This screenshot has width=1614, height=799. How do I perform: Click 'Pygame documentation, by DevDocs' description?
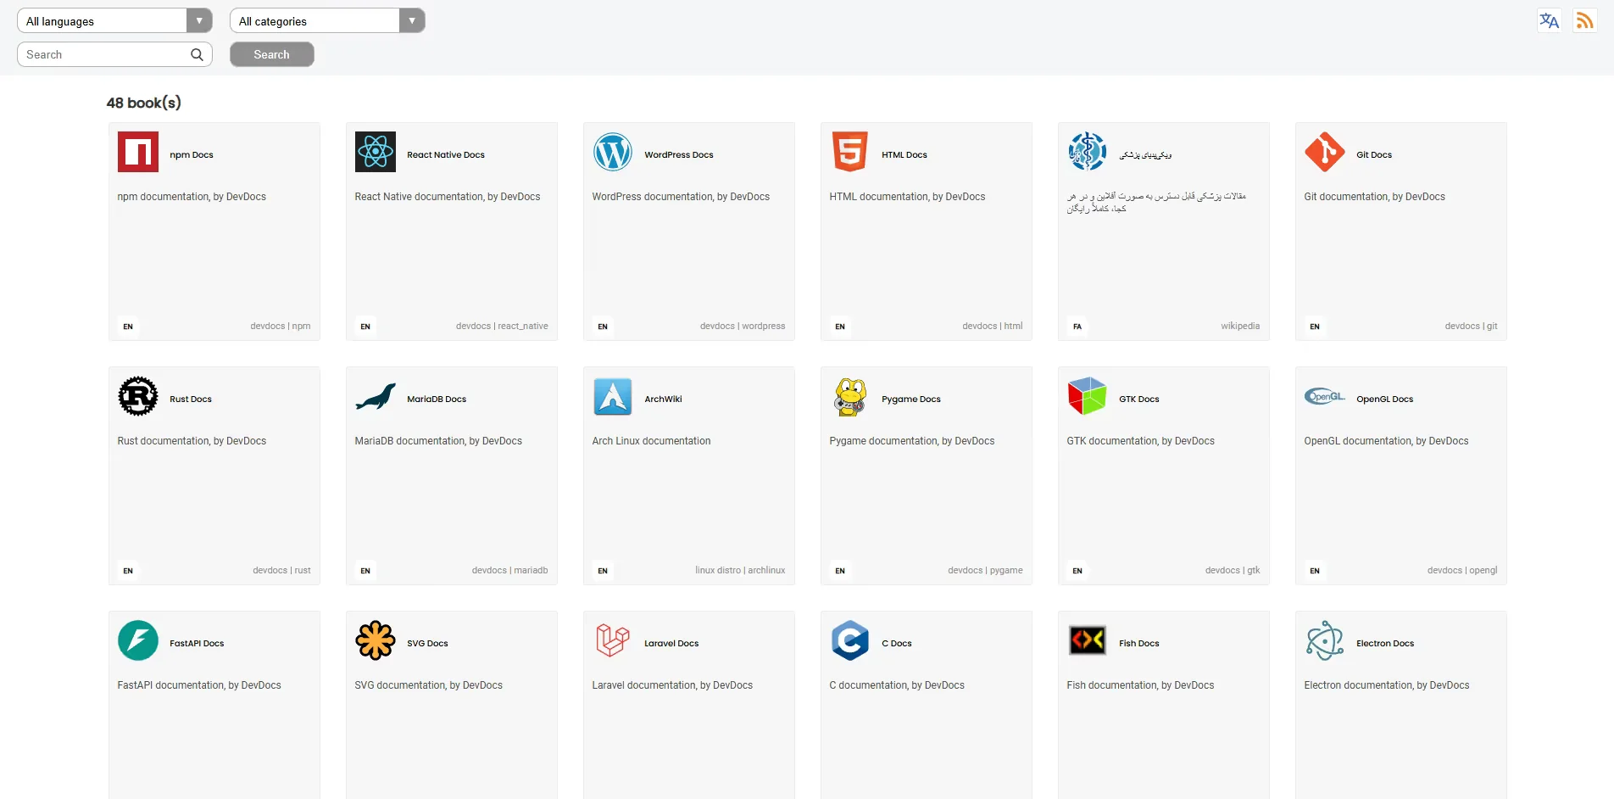pos(912,441)
